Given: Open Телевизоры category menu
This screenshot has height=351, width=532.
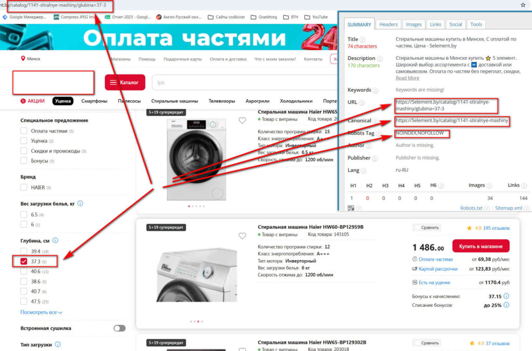Looking at the screenshot, I should 221,101.
